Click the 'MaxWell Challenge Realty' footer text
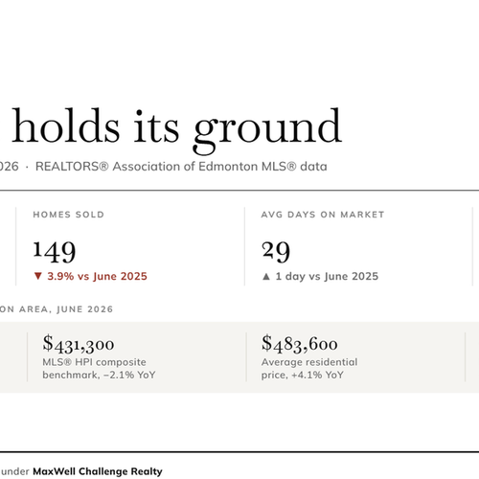The height and width of the screenshot is (479, 479). click(x=98, y=471)
